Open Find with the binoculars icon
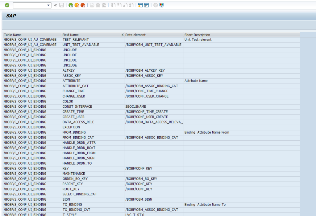Viewport: 316px width, 216px height. (98, 5)
